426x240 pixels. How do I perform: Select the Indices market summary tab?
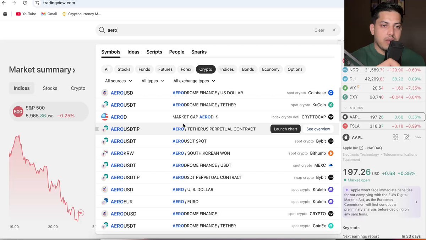(22, 88)
